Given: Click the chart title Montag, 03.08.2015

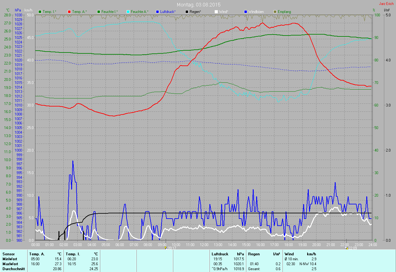Looking at the screenshot, I should click(199, 5).
